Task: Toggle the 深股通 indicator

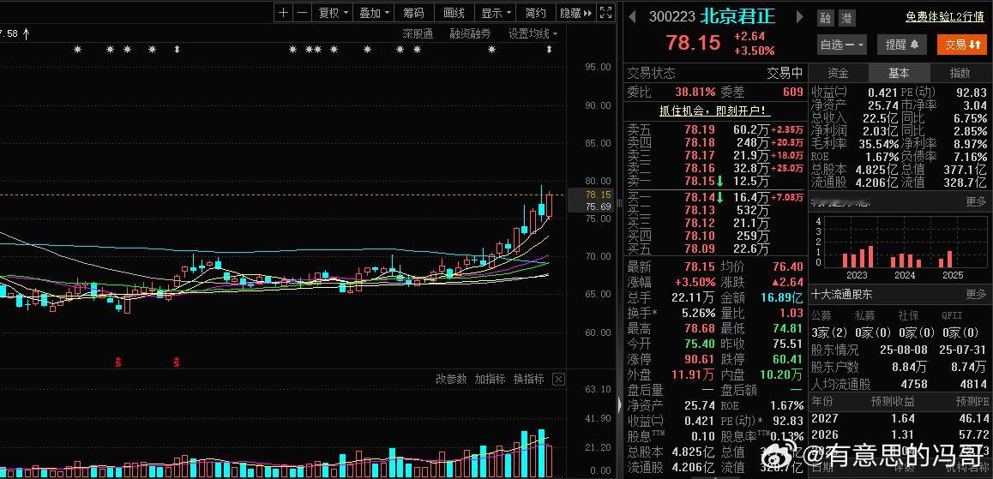Action: 418,33
